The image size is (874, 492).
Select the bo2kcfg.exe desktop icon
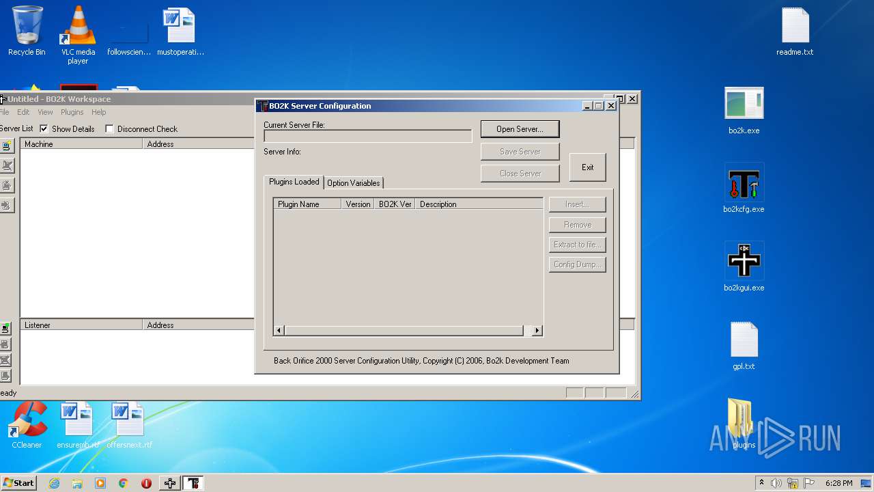click(x=744, y=189)
